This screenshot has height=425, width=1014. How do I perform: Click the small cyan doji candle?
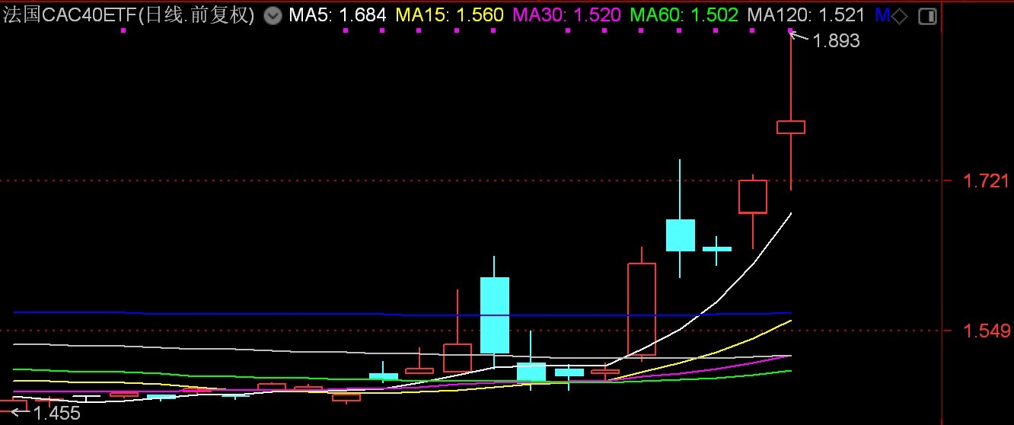coord(716,248)
